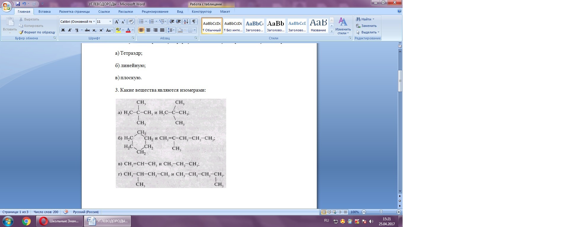Go to the Рецензирование tab
This screenshot has width=582, height=227.
pyautogui.click(x=155, y=12)
